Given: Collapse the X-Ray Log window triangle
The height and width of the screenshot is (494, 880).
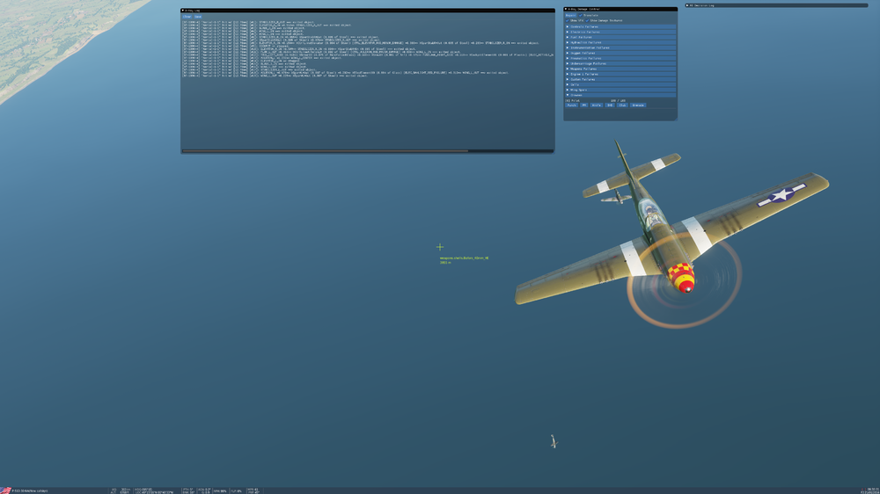Looking at the screenshot, I should point(183,10).
